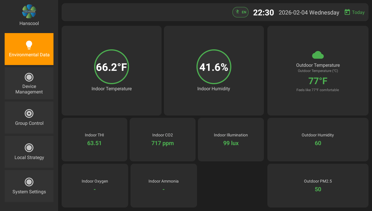Click the Hanscool brand name text
This screenshot has width=372, height=211.
[x=29, y=24]
